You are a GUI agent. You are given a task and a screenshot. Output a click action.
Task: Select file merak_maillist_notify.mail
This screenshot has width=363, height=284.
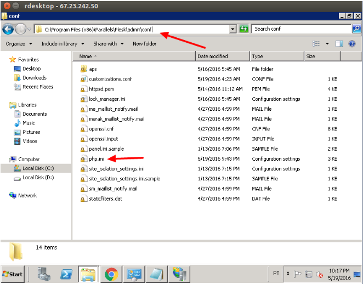(x=117, y=119)
